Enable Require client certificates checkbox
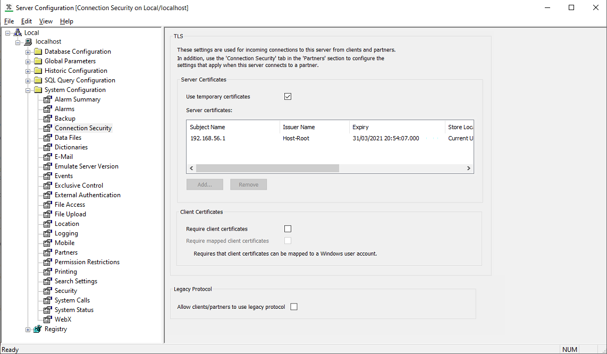 point(288,229)
